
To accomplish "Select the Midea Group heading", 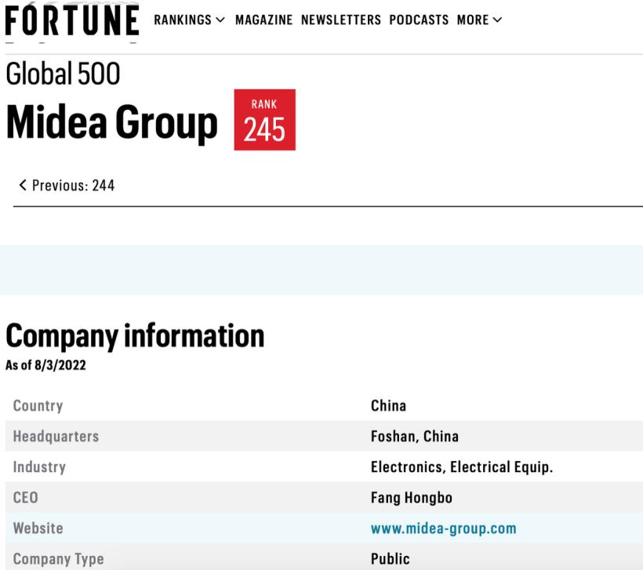I will click(x=111, y=123).
